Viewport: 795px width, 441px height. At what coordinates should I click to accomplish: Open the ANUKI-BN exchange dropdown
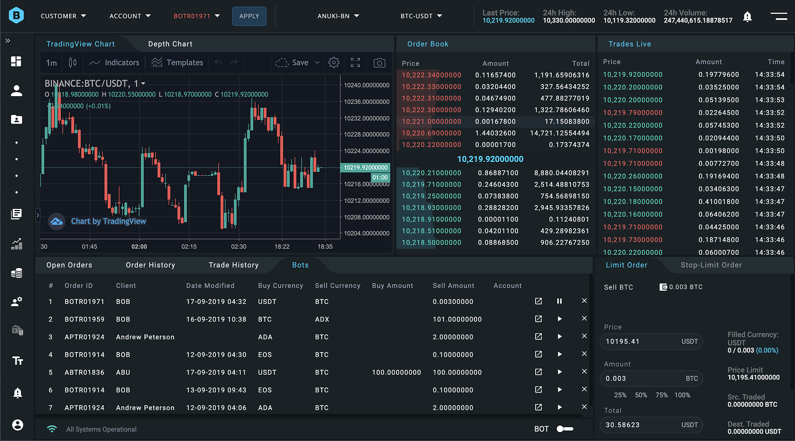click(338, 16)
